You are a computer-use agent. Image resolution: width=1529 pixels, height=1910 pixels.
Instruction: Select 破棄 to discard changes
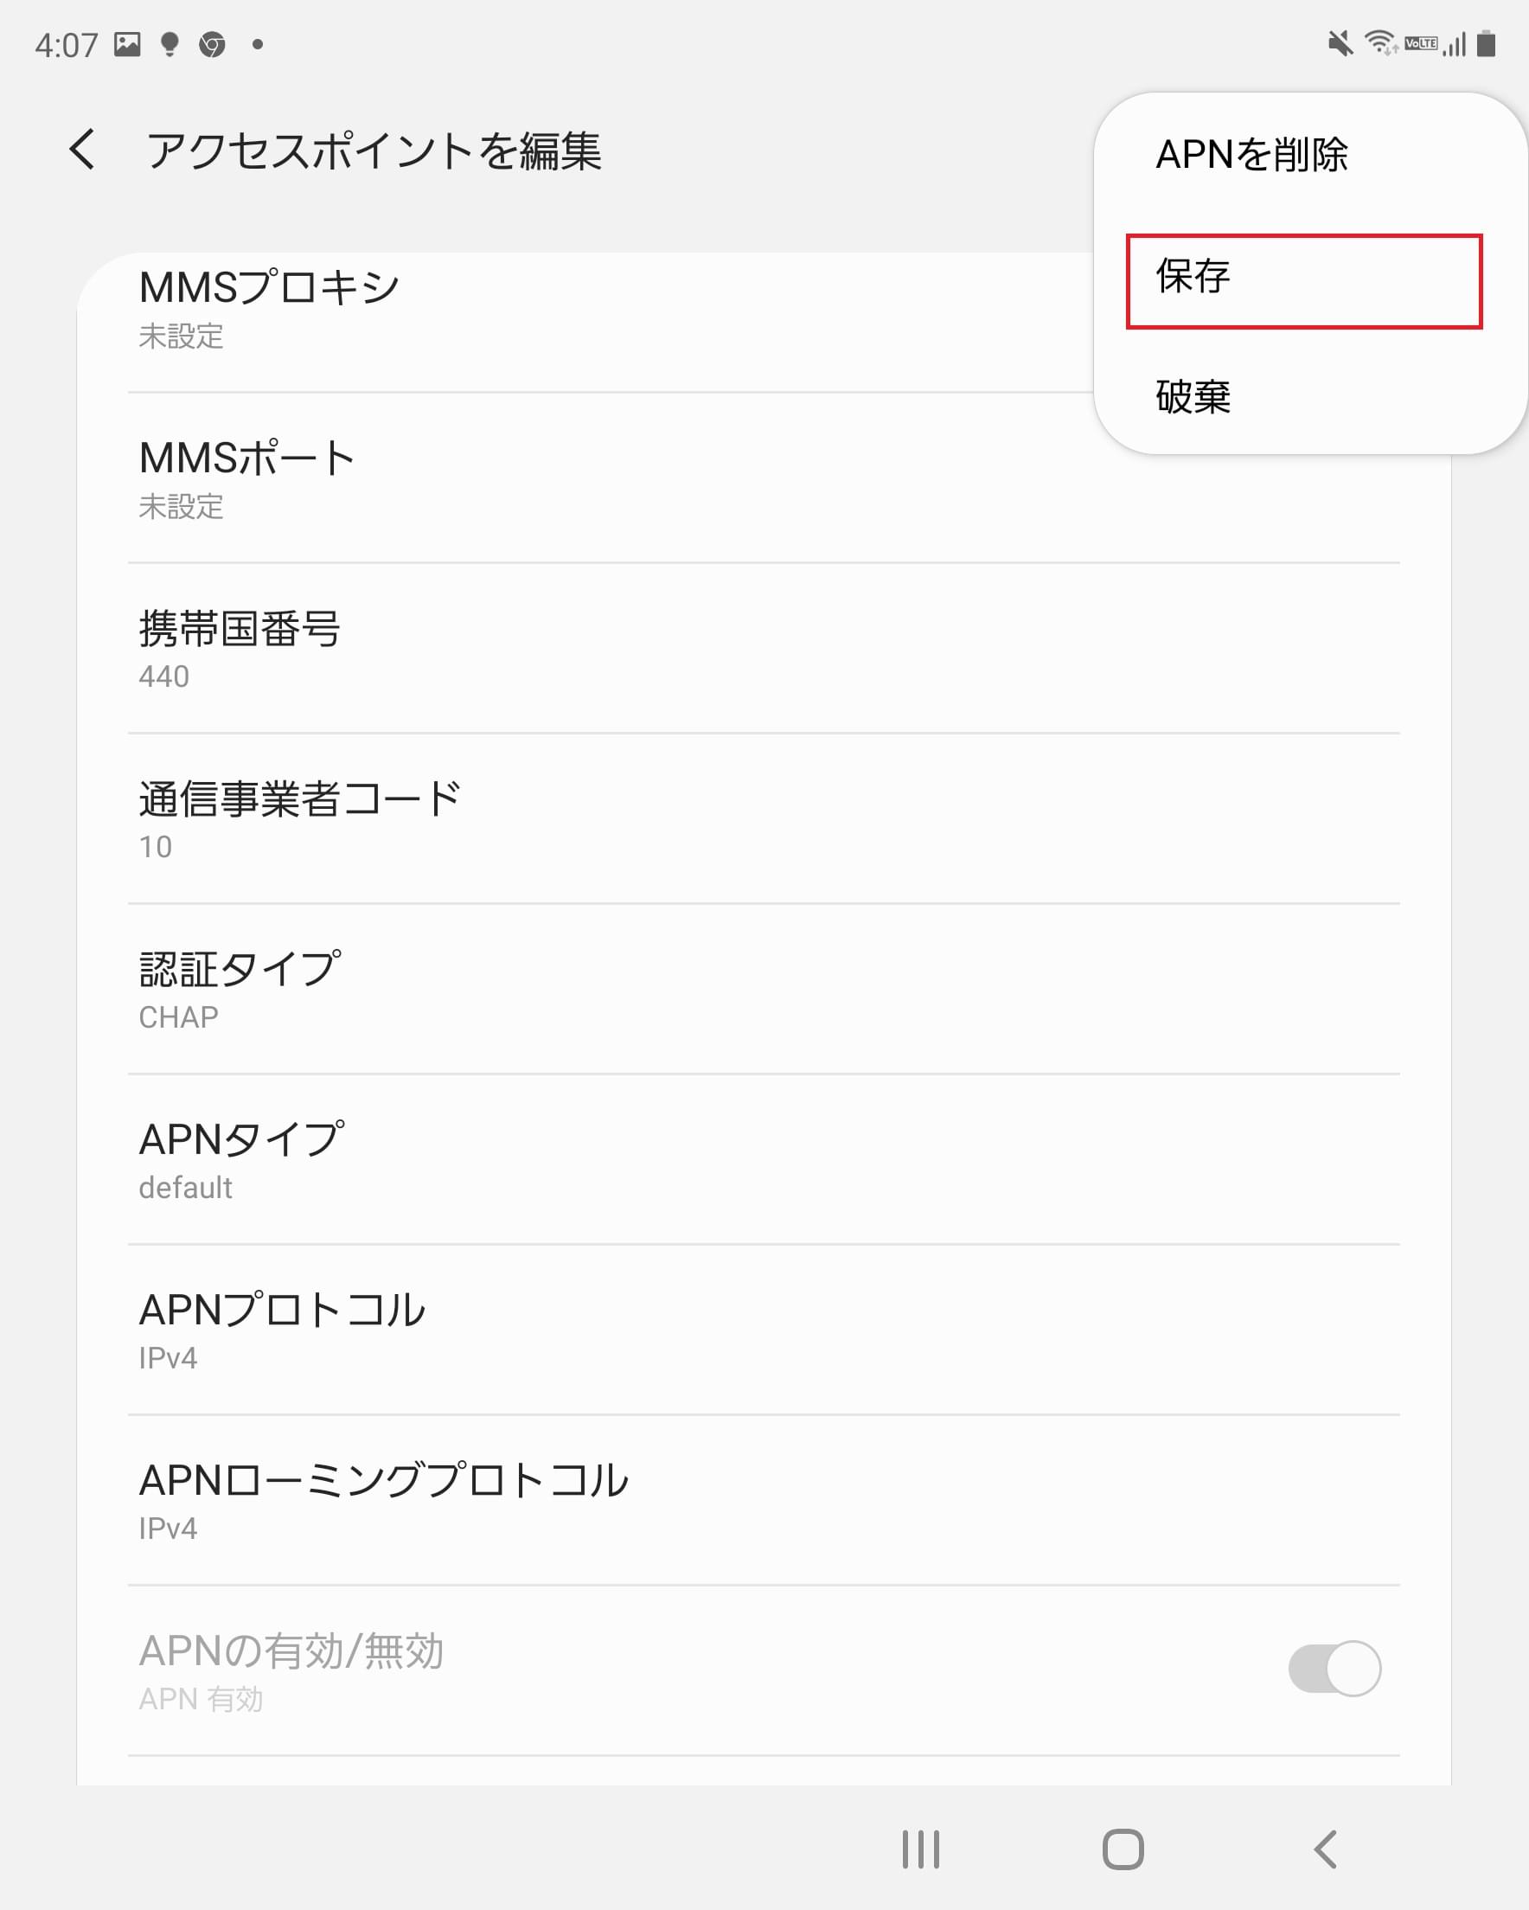(x=1193, y=397)
